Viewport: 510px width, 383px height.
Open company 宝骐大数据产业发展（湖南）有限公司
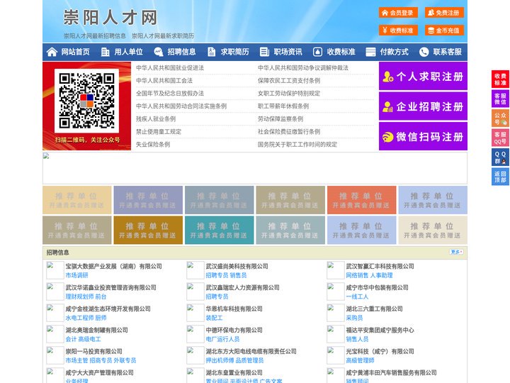114,266
